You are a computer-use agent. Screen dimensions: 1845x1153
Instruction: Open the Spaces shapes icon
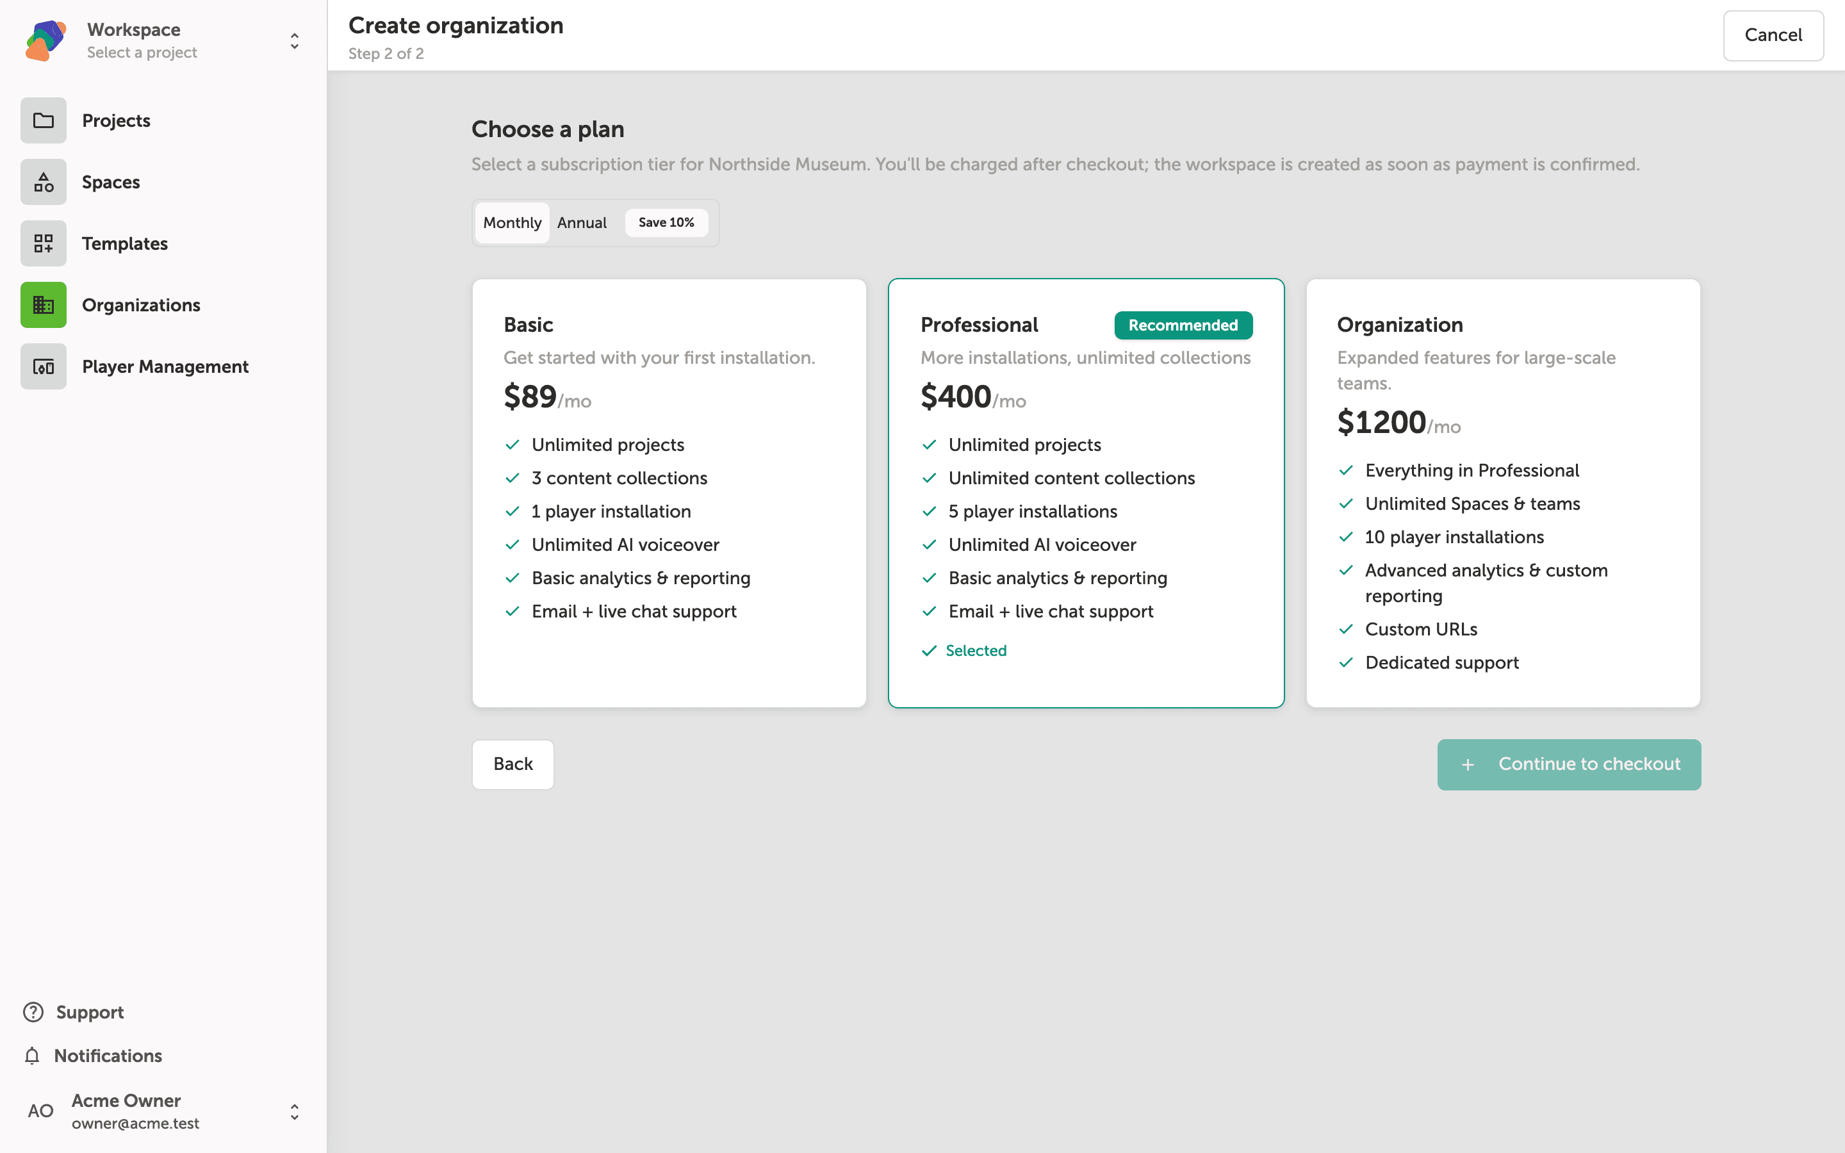44,183
